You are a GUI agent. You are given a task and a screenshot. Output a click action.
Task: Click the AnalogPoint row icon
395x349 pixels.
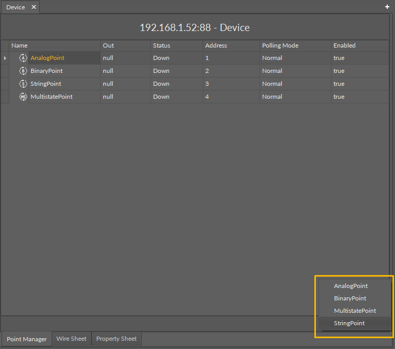(23, 58)
